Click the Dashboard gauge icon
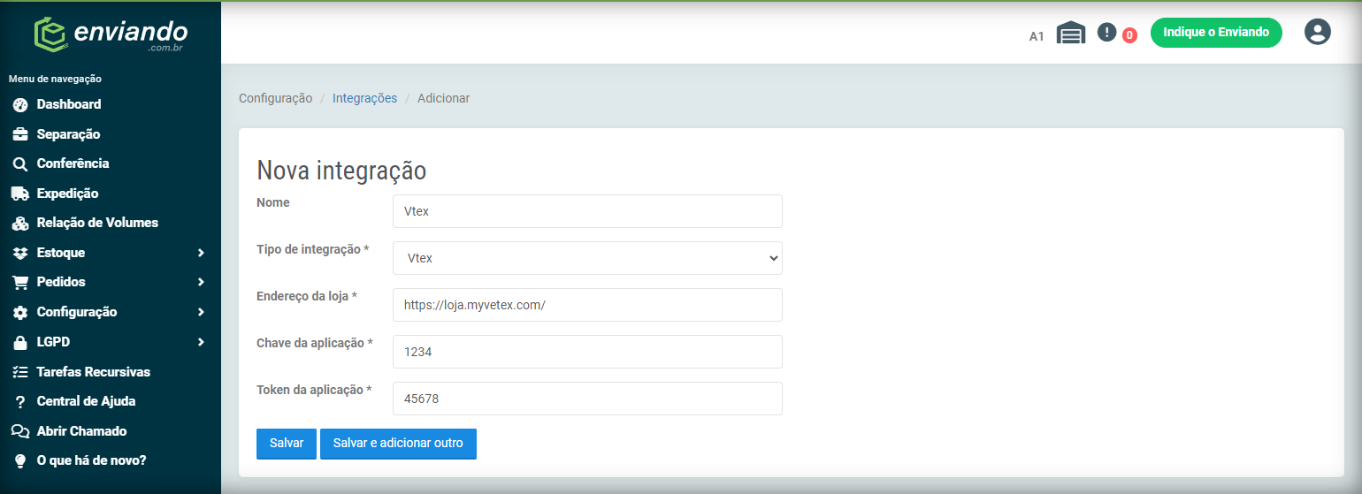Screen dimensions: 1362x494 click(x=20, y=104)
